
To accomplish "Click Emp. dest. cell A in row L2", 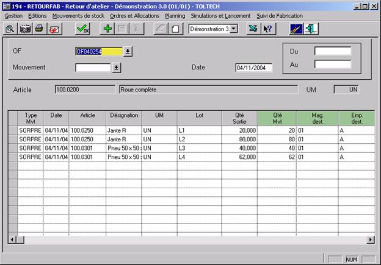I will tap(357, 140).
